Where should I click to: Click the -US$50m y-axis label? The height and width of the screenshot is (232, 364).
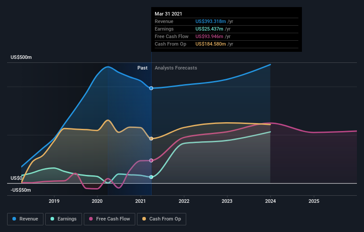21,190
